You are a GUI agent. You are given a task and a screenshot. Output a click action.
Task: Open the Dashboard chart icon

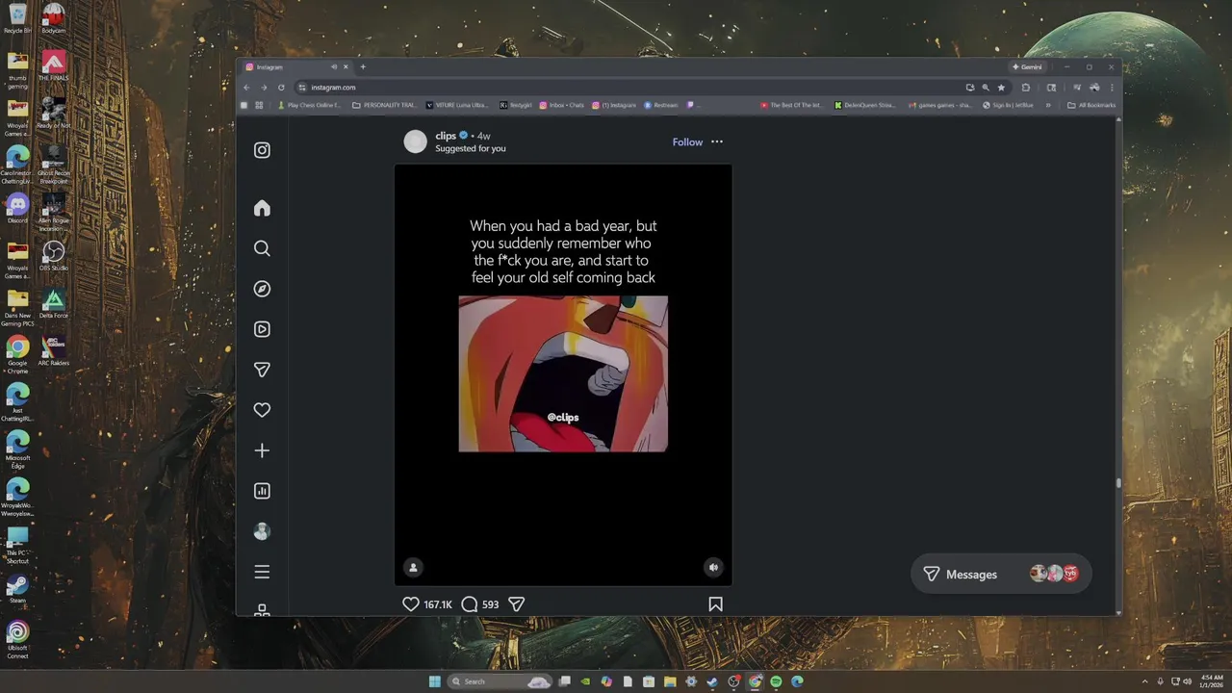[262, 491]
